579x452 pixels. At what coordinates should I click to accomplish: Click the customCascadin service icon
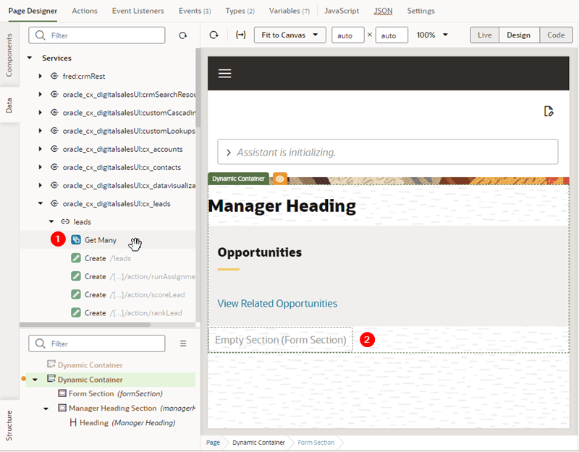click(x=54, y=113)
